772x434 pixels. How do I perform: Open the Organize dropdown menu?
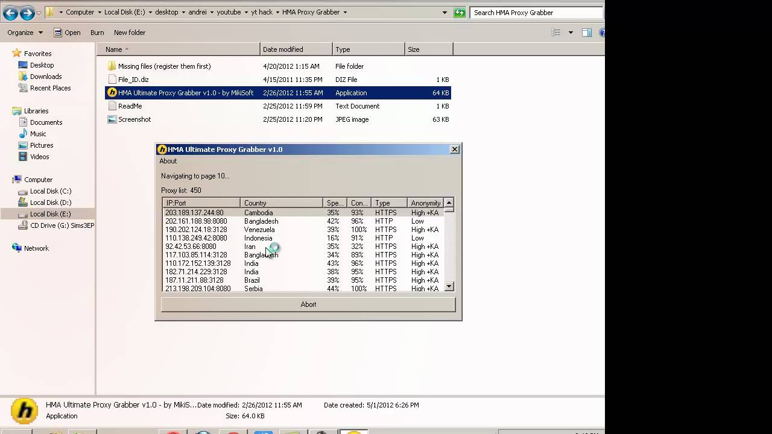(x=25, y=33)
